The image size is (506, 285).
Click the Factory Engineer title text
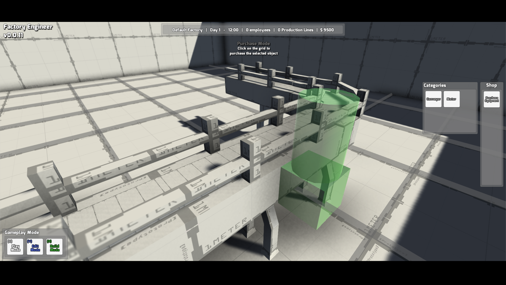28,27
